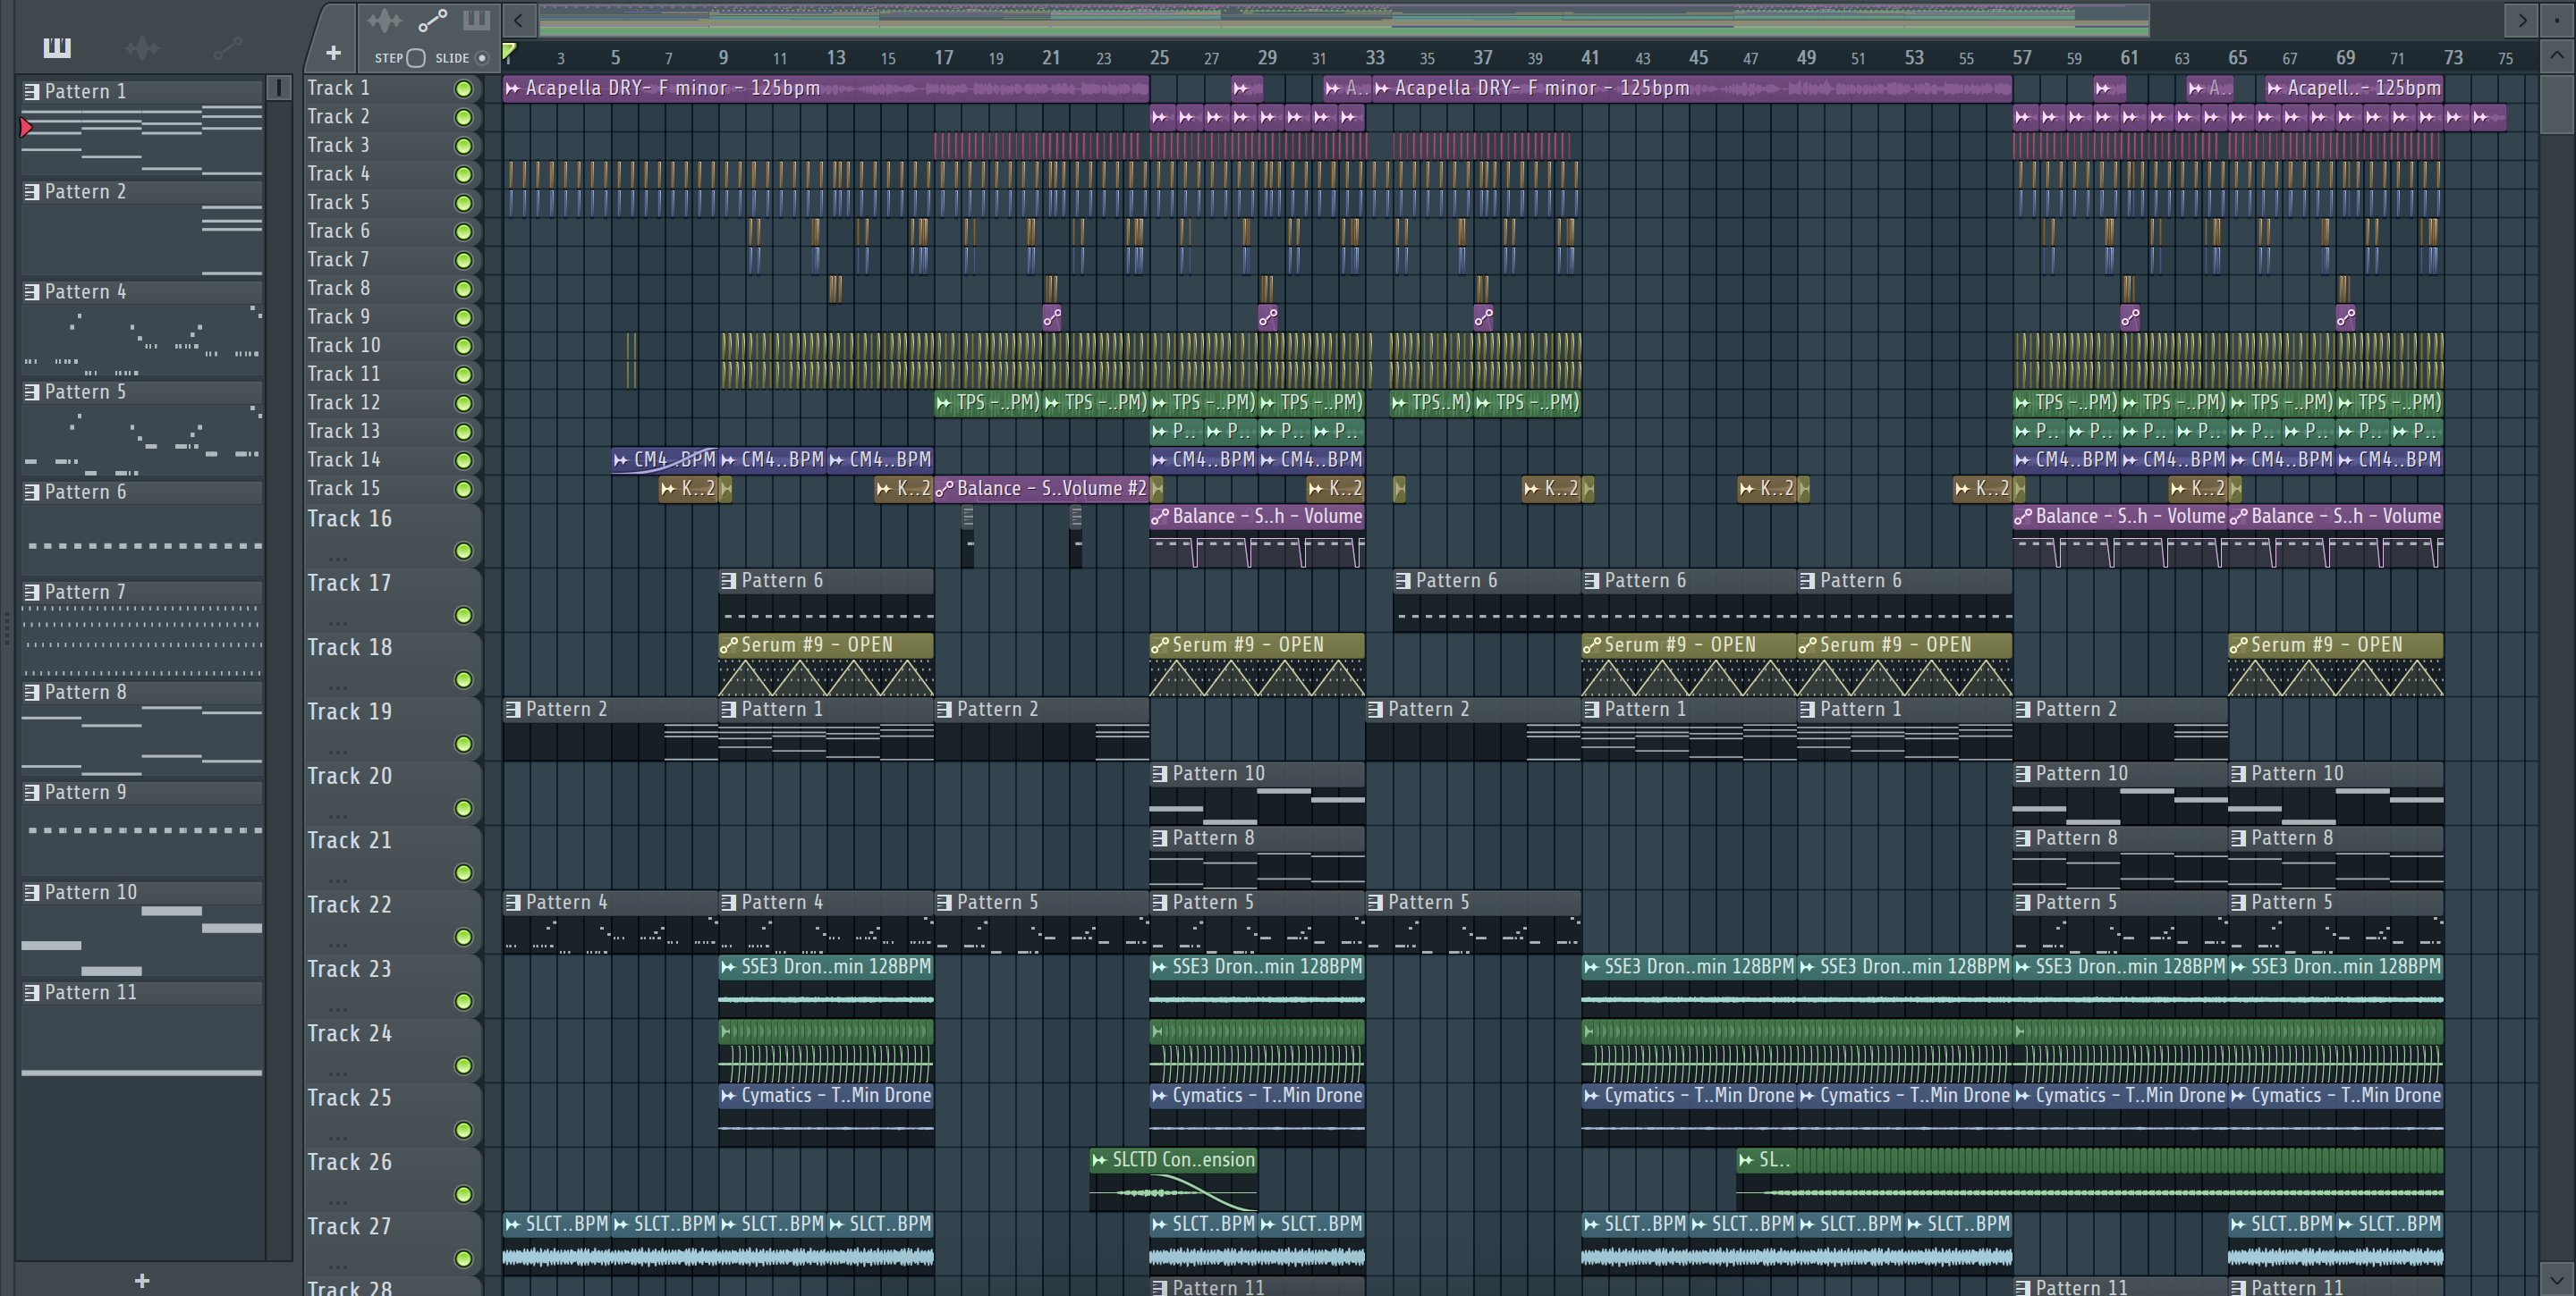Select automation clip focus icon
The width and height of the screenshot is (2576, 1296).
coord(432,20)
